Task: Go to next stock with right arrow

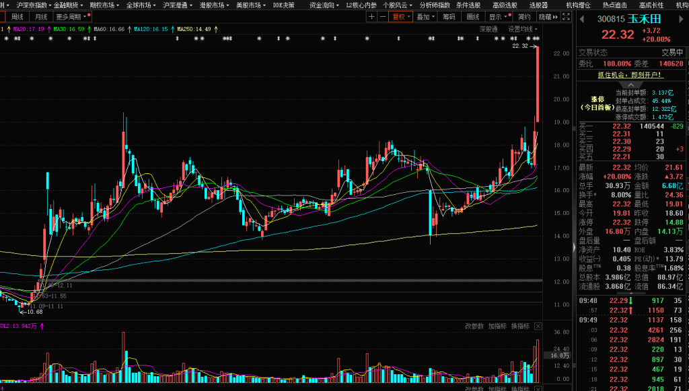Action: 682,19
